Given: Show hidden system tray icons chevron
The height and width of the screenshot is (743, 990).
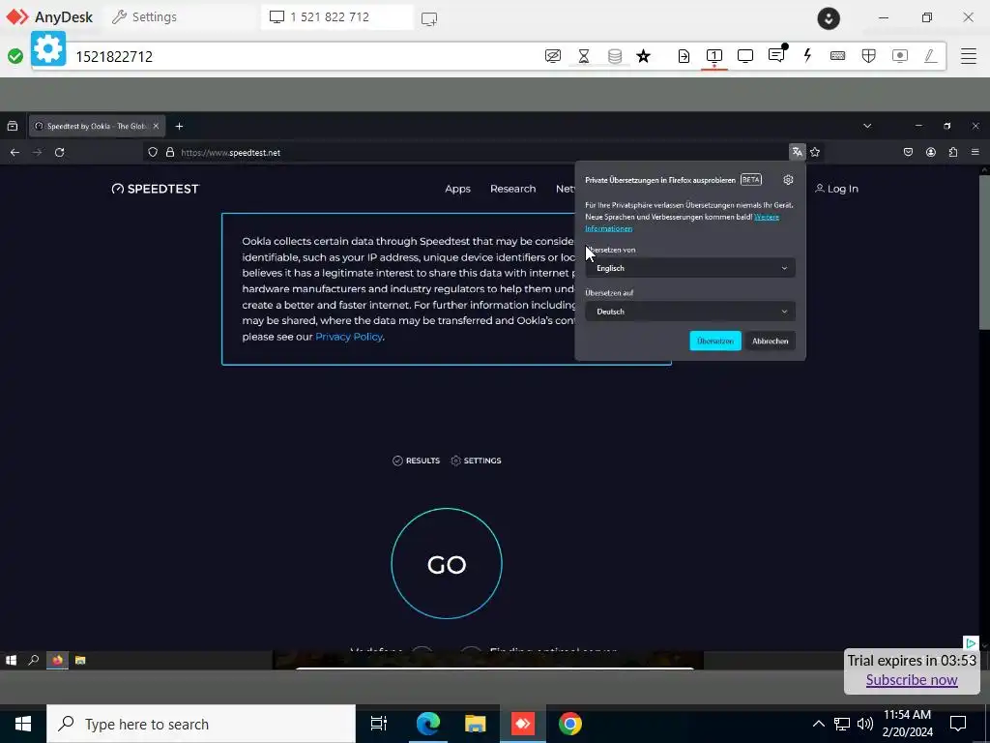Looking at the screenshot, I should (818, 724).
